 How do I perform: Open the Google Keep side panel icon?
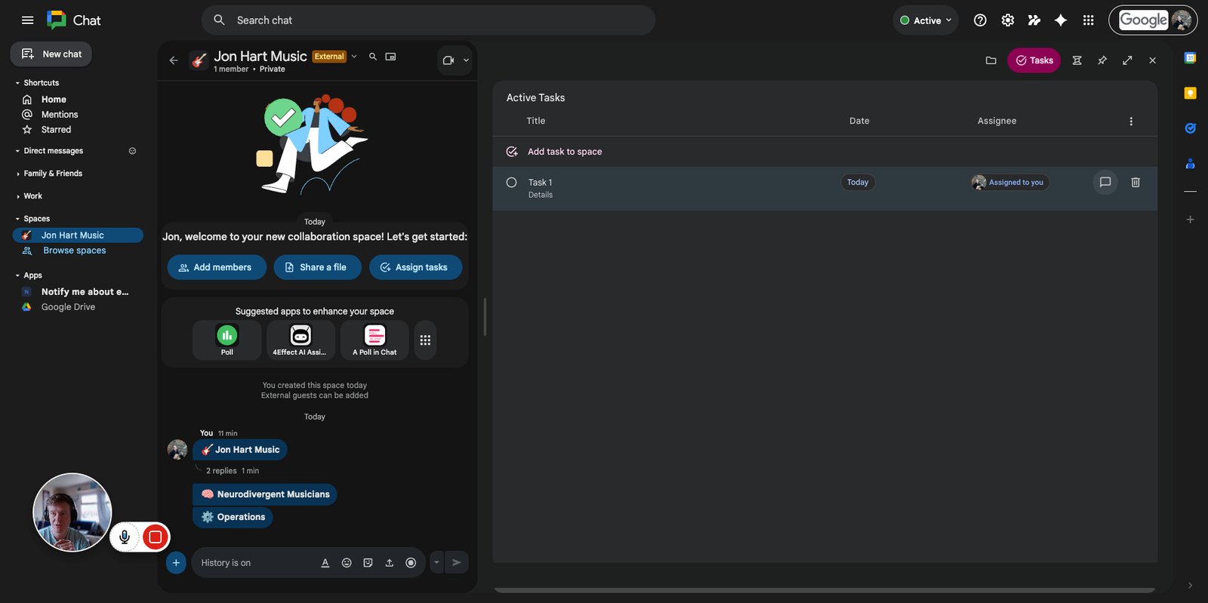click(x=1190, y=93)
